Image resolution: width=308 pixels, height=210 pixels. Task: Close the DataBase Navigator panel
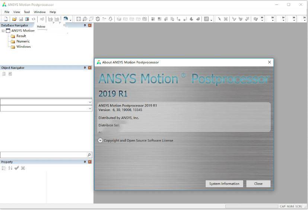coord(90,25)
